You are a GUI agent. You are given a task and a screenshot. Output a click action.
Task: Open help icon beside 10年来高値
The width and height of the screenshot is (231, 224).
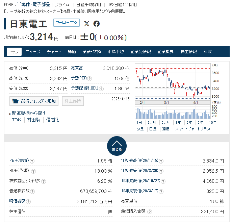[163, 181]
